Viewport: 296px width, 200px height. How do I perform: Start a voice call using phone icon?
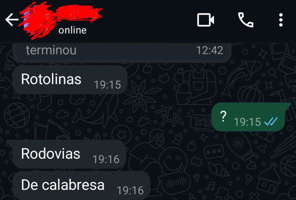pyautogui.click(x=246, y=20)
